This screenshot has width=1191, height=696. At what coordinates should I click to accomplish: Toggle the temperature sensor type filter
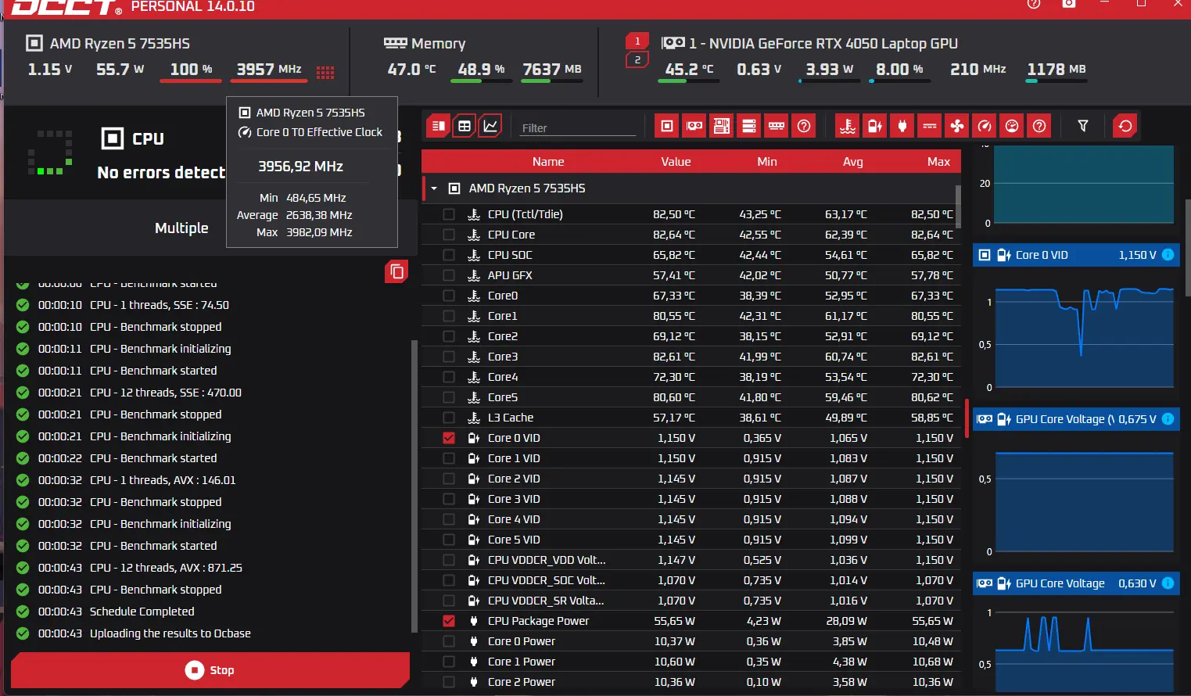(x=848, y=126)
